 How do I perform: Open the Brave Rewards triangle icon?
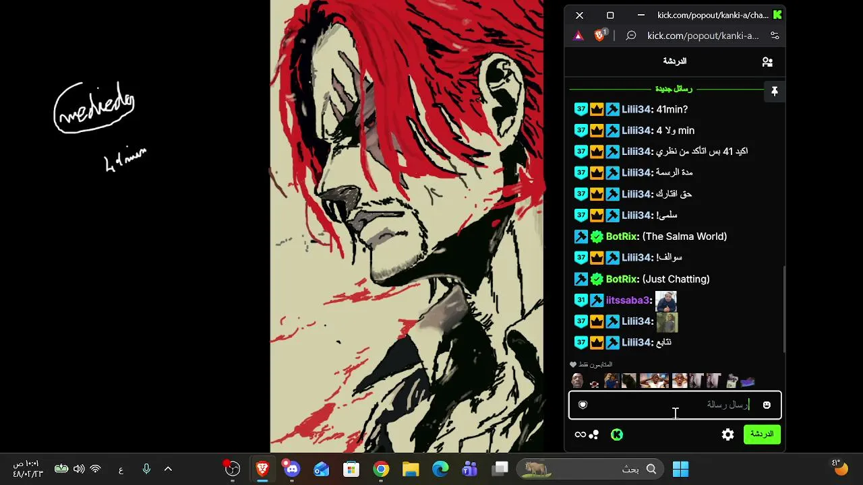(x=578, y=36)
